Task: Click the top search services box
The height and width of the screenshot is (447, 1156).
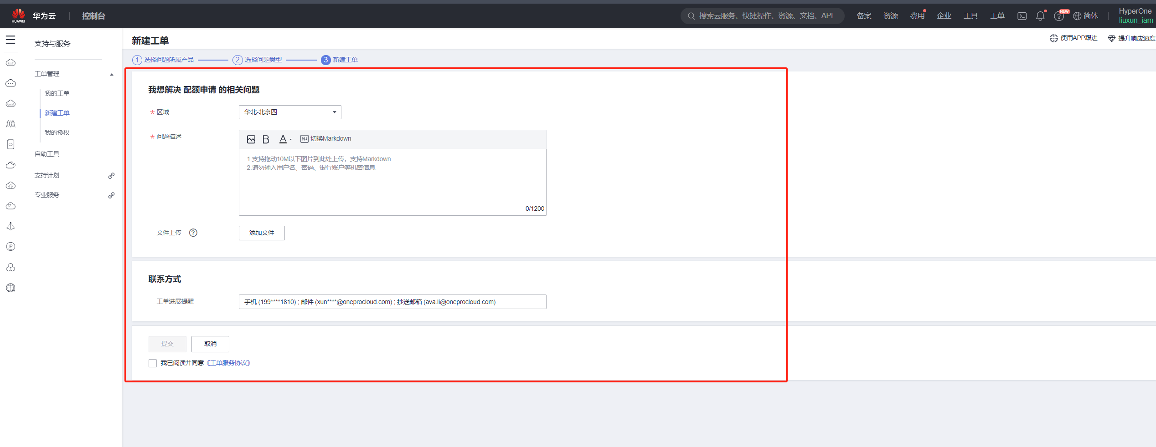Action: pyautogui.click(x=762, y=16)
